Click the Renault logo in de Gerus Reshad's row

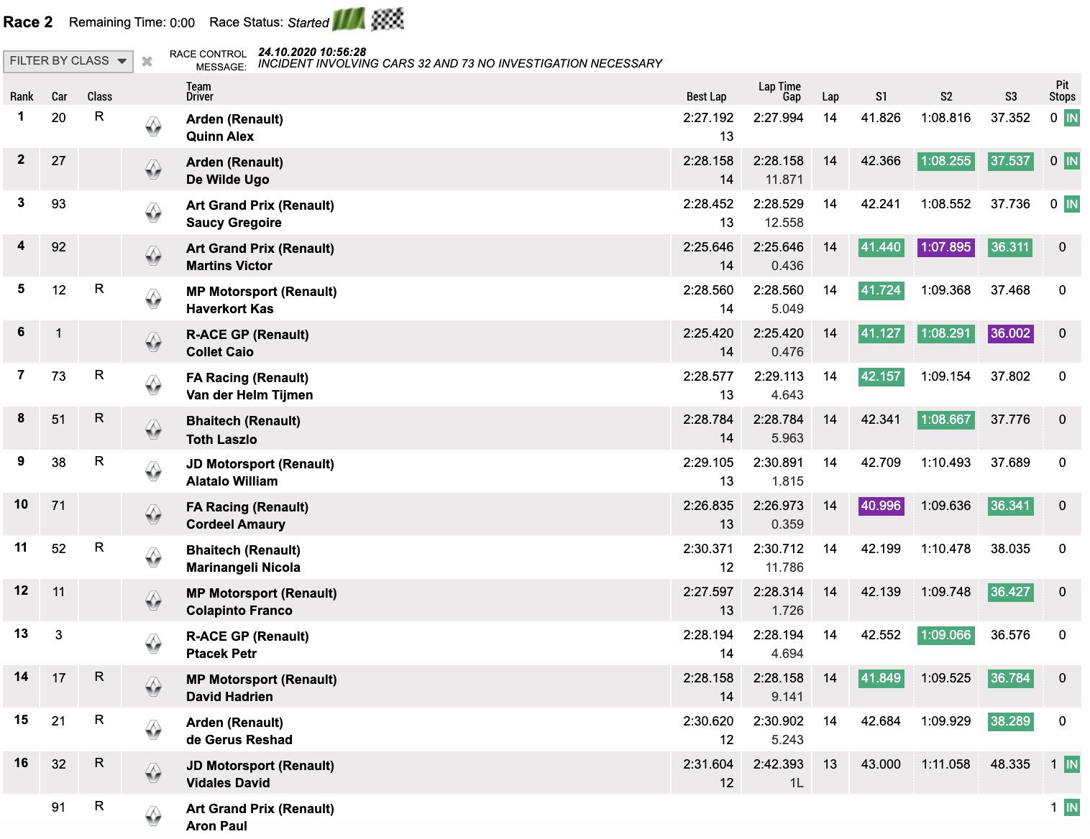pos(153,730)
